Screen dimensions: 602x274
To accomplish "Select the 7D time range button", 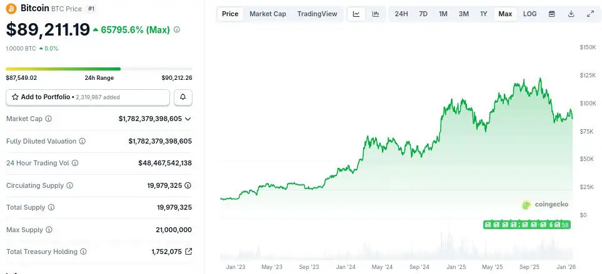I will 423,14.
